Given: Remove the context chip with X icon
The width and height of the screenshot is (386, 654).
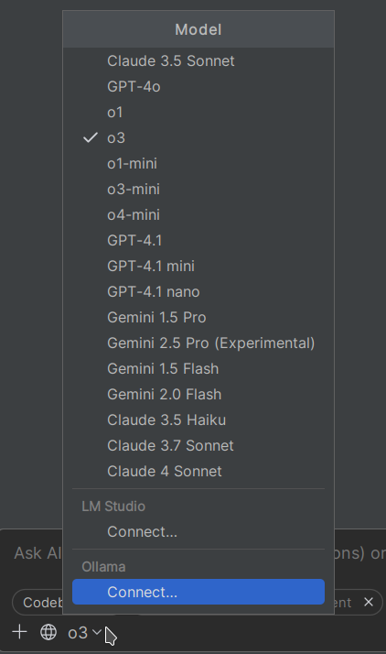Looking at the screenshot, I should pos(369,603).
